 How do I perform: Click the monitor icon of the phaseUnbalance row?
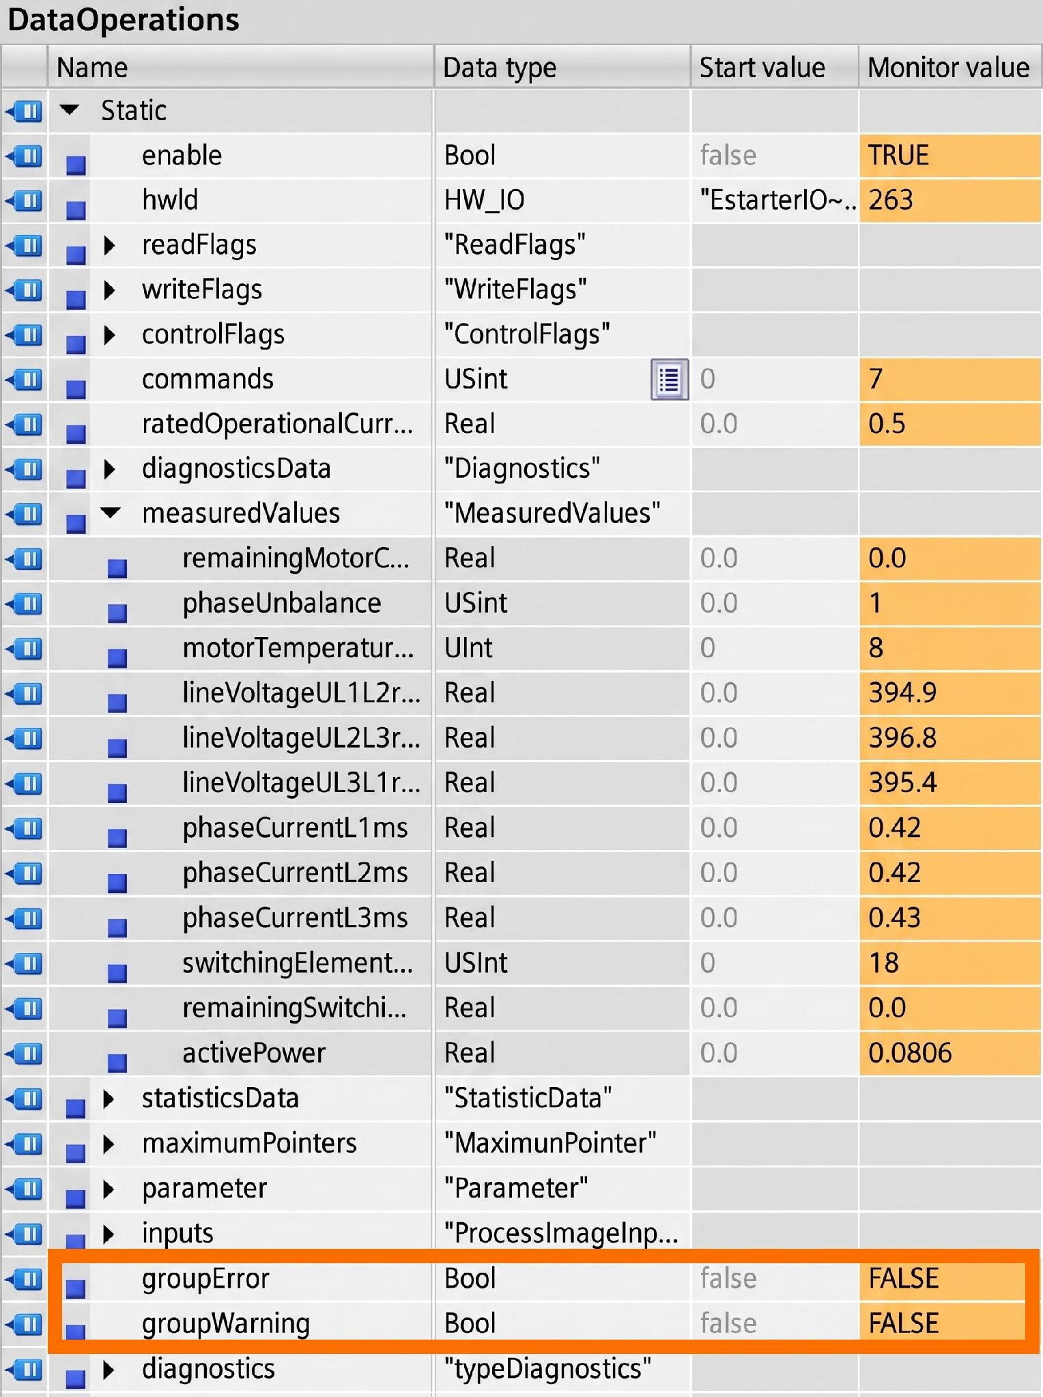[25, 603]
